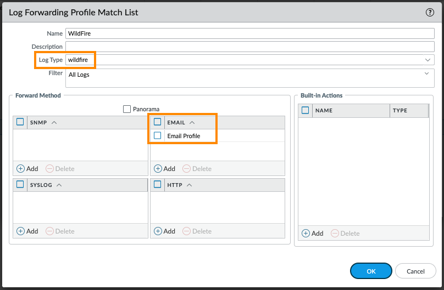Click the Description input field
Image resolution: width=444 pixels, height=290 pixels.
(250, 47)
